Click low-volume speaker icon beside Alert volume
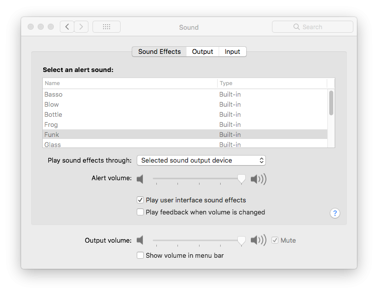The width and height of the screenshot is (378, 294). pos(140,179)
